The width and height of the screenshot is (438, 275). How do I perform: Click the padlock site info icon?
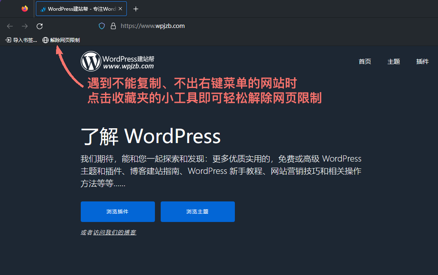pos(113,26)
